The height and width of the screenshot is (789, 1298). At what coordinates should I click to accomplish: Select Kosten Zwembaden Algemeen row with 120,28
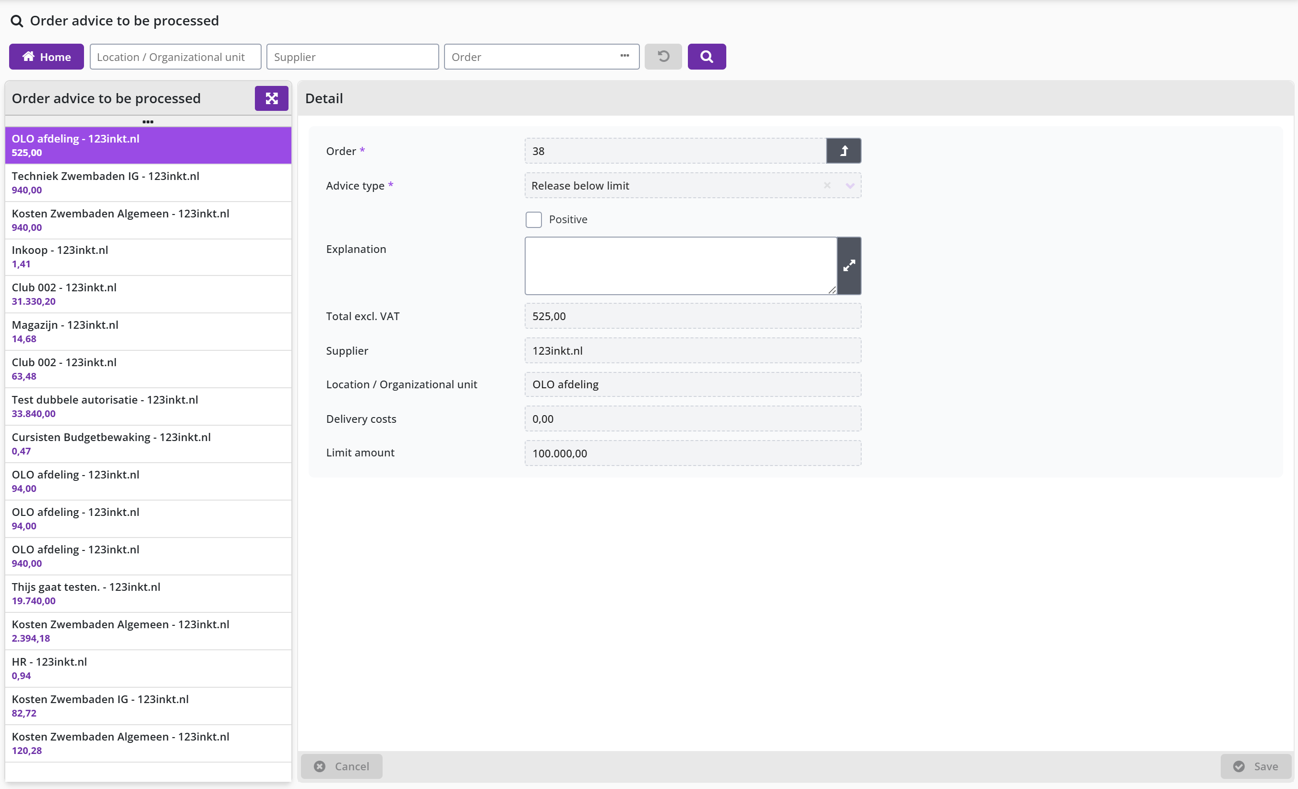[x=148, y=742]
